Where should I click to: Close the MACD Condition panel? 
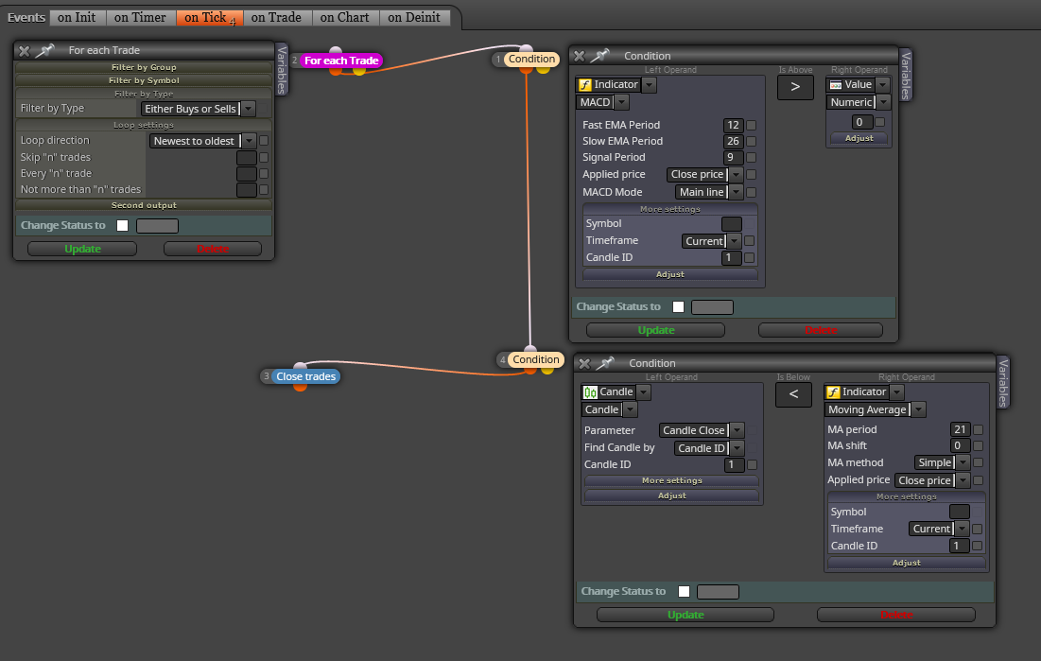click(x=580, y=57)
